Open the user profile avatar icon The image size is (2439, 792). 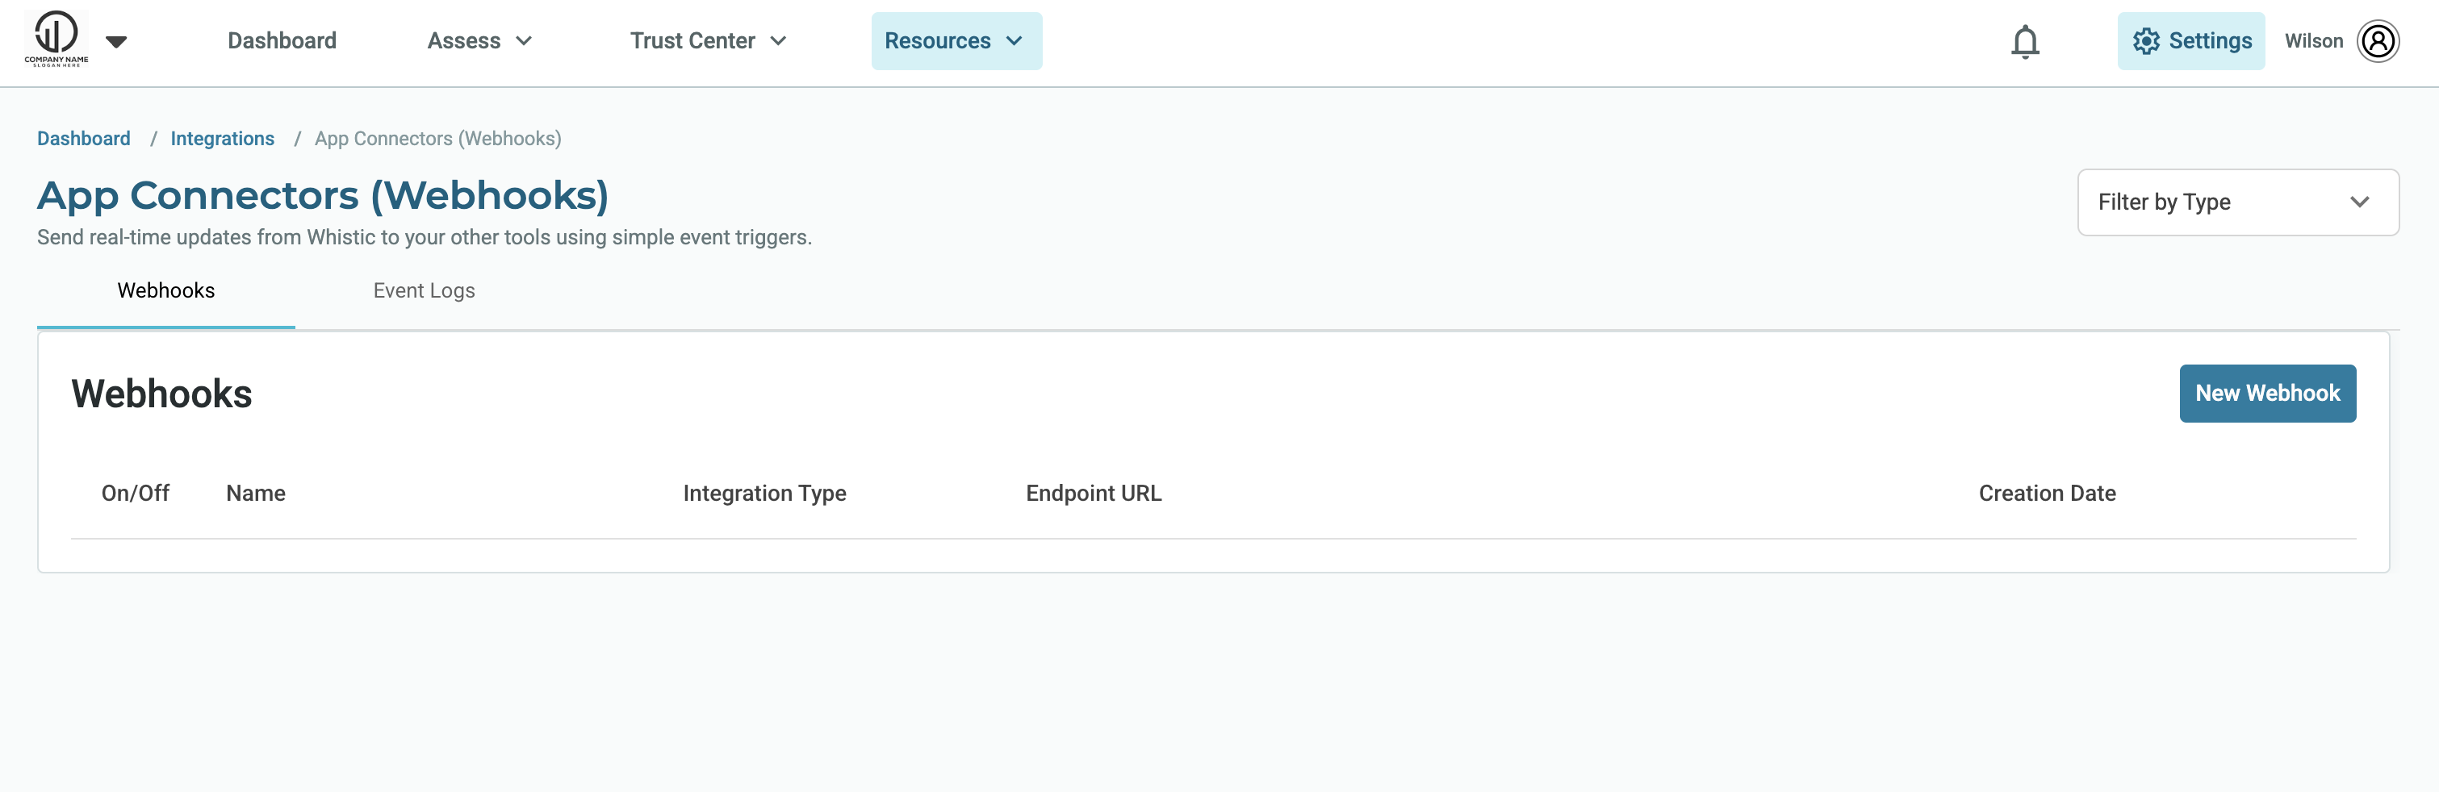[x=2378, y=40]
